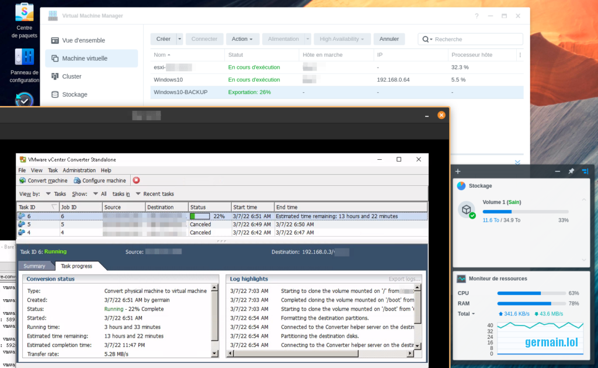Click the Convert machine toolbar icon
The height and width of the screenshot is (368, 598).
23,180
